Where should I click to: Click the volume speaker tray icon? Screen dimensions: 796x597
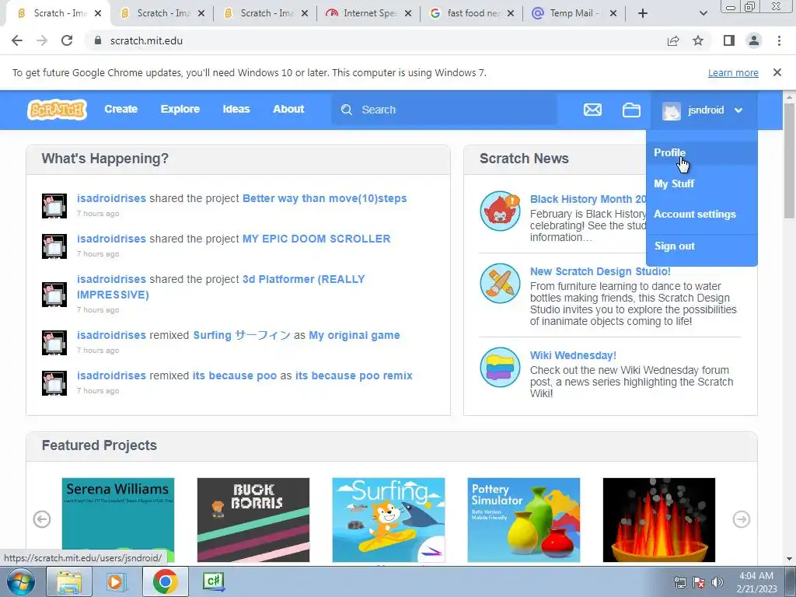717,582
